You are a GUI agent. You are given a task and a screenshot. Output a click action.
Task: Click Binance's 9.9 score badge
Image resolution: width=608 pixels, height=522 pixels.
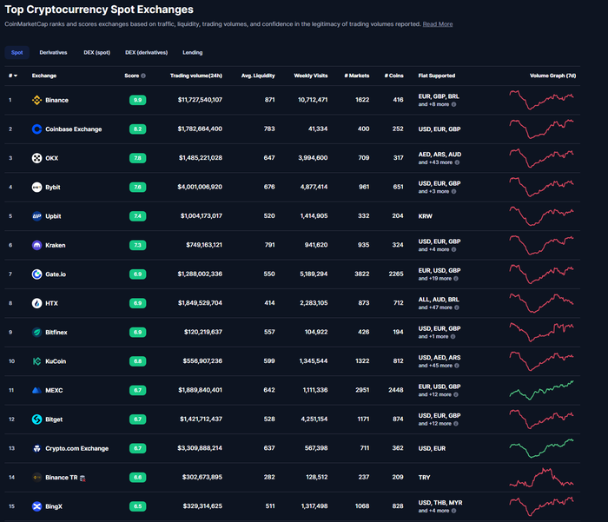pos(137,100)
